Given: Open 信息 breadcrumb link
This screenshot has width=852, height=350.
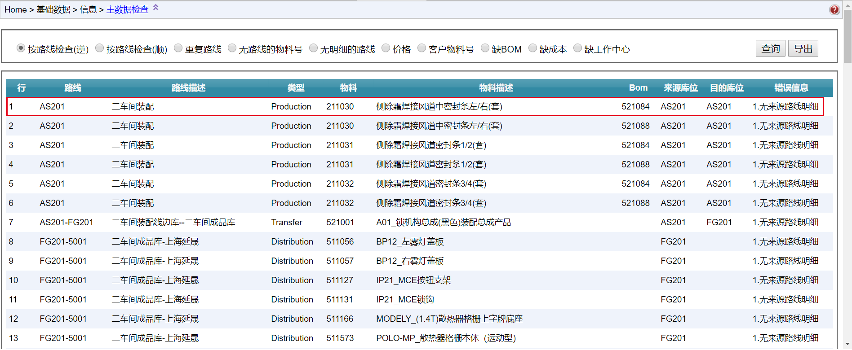Looking at the screenshot, I should (88, 9).
